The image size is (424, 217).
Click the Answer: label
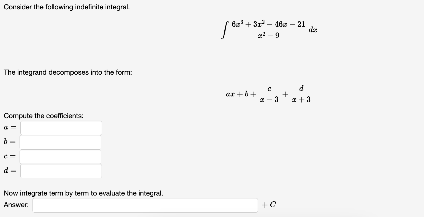16,205
